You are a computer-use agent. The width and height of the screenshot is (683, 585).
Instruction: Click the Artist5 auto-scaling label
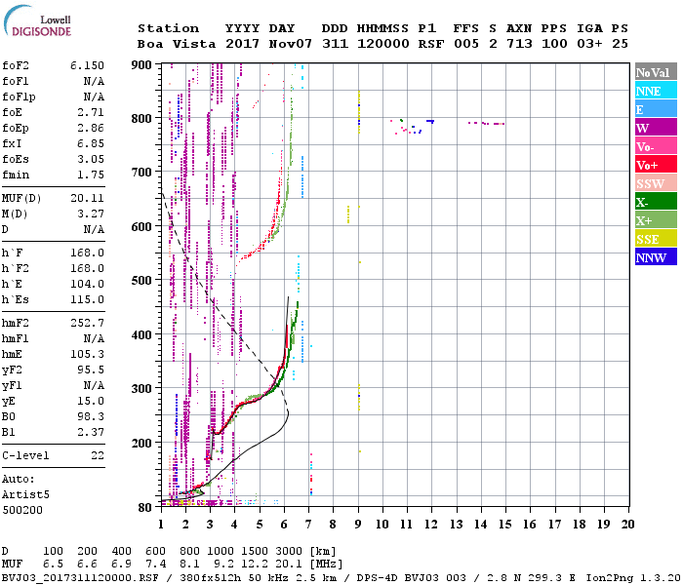[x=25, y=495]
